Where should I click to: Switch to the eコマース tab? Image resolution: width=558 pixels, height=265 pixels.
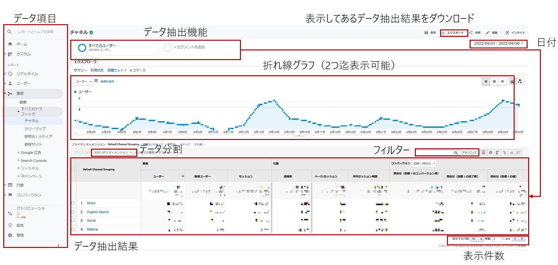(138, 70)
